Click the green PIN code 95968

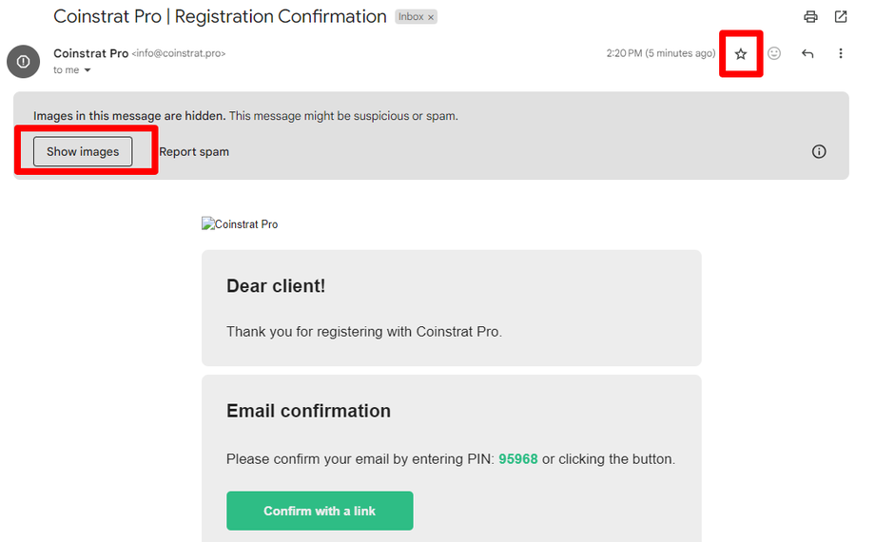(x=518, y=459)
